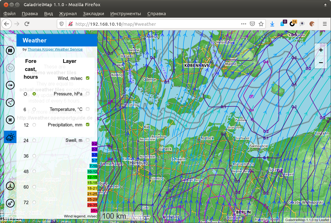Click the ellipsis page actions menu

pos(243,24)
